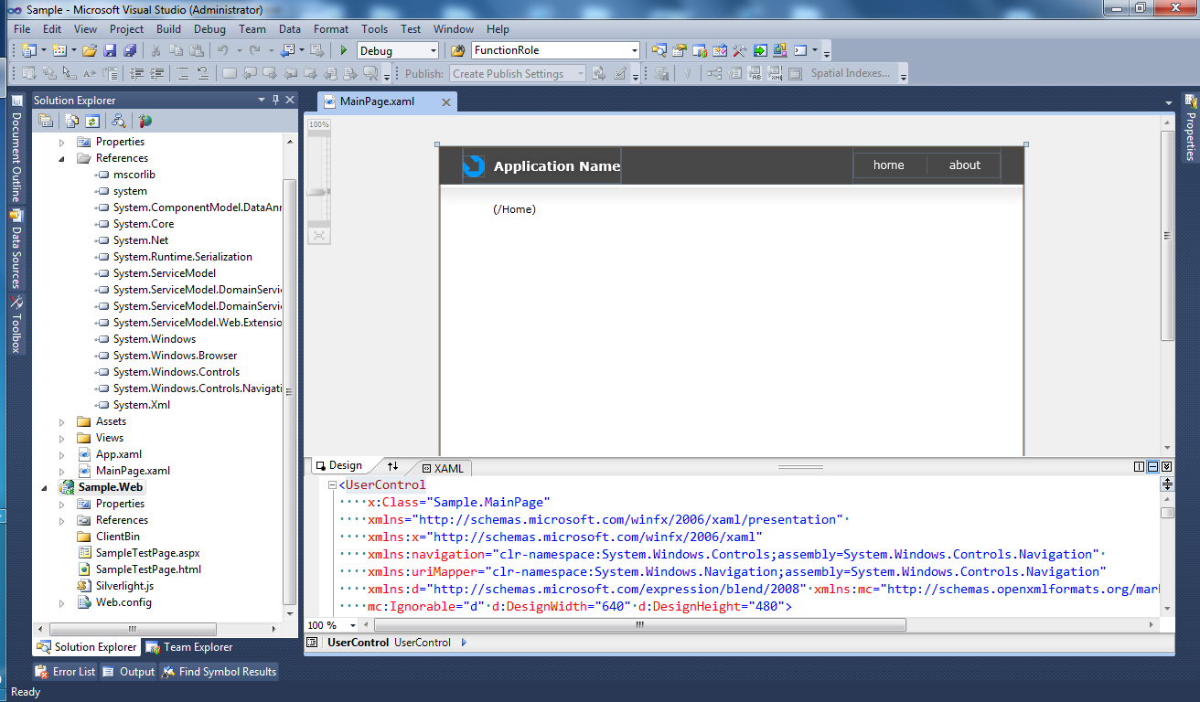The height and width of the screenshot is (702, 1200).
Task: Click the ASP.NET Configuration globe icon
Action: point(145,120)
